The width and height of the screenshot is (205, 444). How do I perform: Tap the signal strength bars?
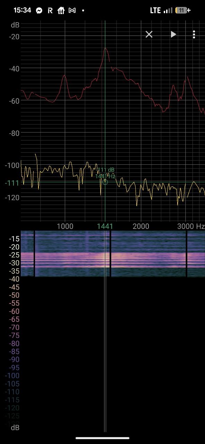tap(168, 10)
